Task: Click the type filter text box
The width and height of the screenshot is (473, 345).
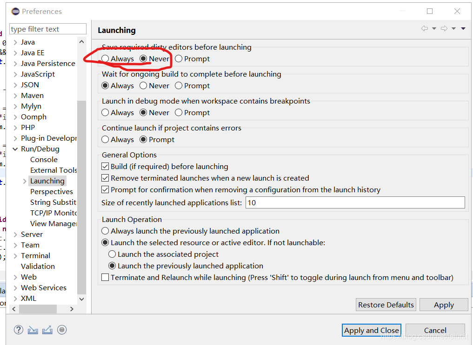Action: (47, 29)
